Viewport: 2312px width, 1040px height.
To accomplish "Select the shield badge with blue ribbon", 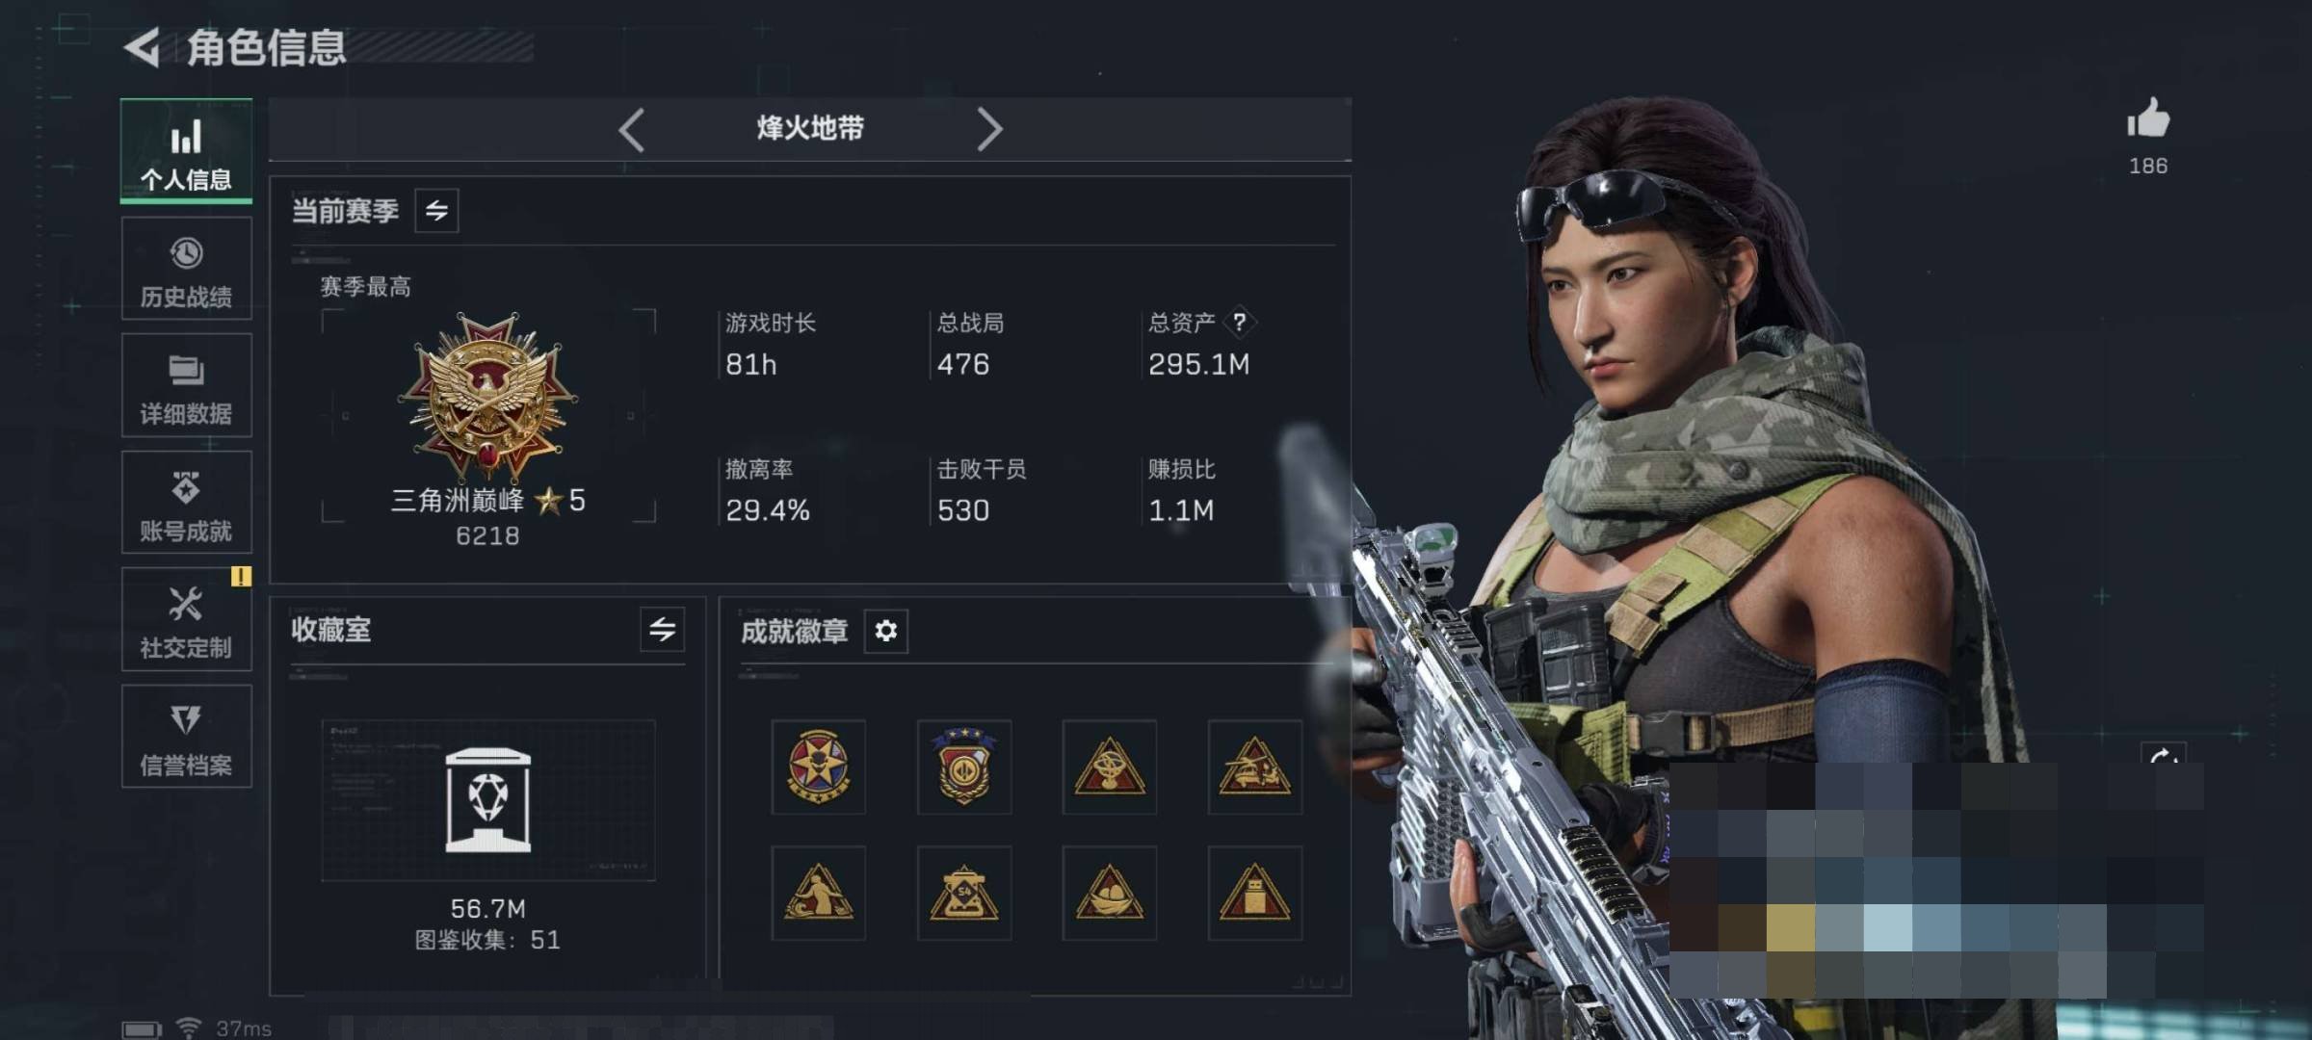I will (x=963, y=767).
